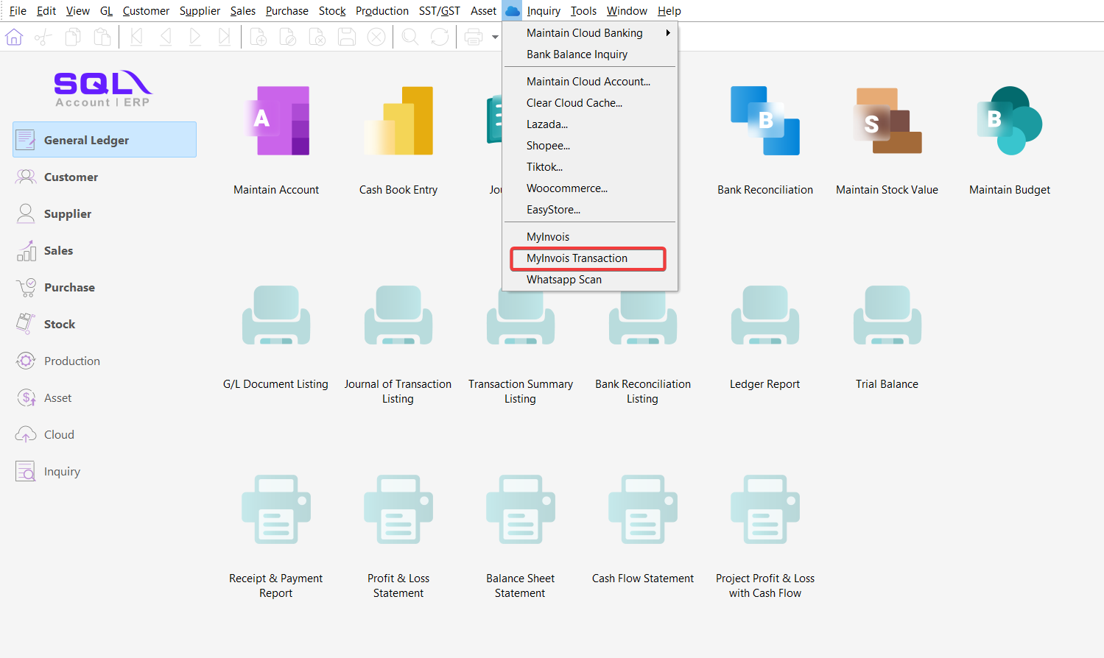Open the print dropdown arrow in the toolbar
The image size is (1104, 658).
495,38
